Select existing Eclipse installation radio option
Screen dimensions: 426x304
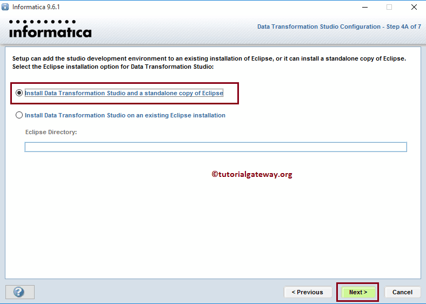(19, 115)
